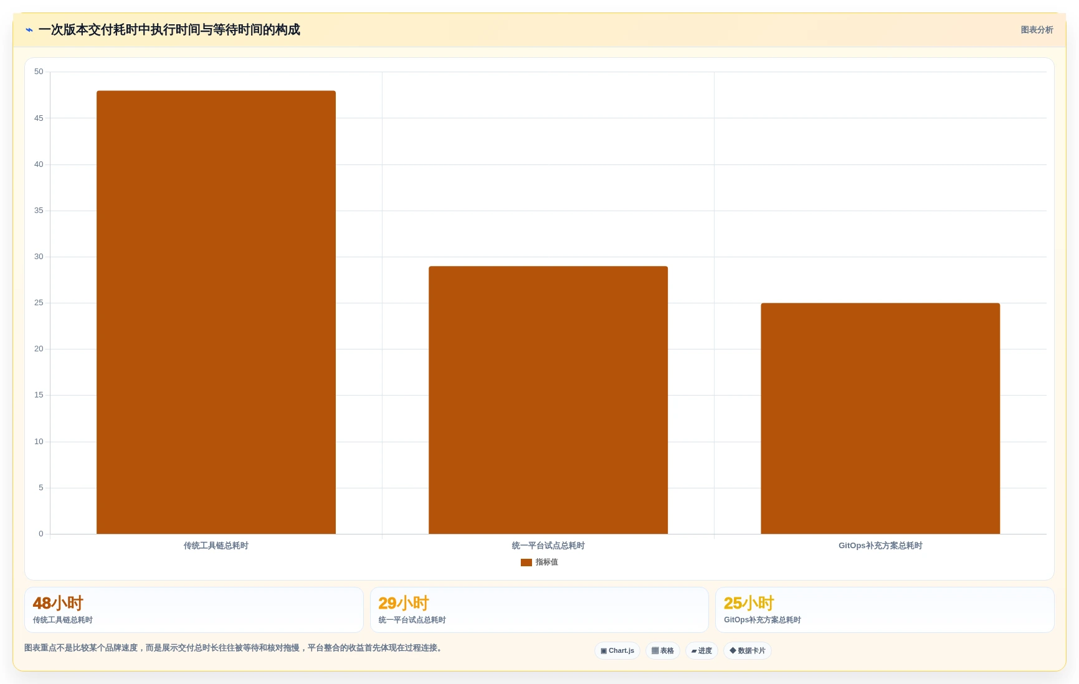Image resolution: width=1079 pixels, height=684 pixels.
Task: Click the x-axis label 传统工具链总耗时
Action: [216, 546]
